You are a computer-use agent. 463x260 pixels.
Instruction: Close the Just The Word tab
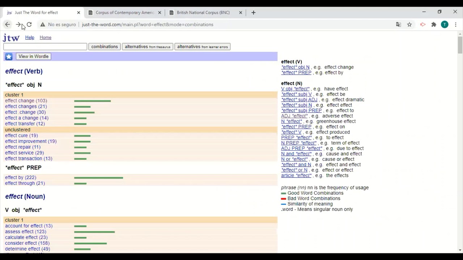pos(78,13)
